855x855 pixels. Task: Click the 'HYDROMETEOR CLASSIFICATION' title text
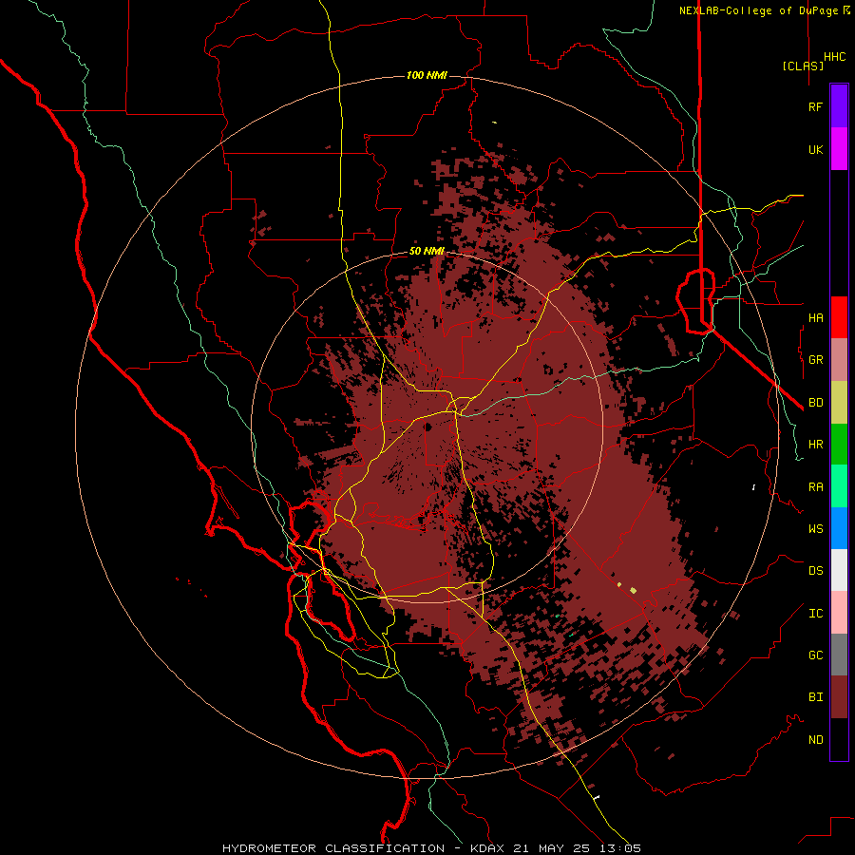point(333,848)
